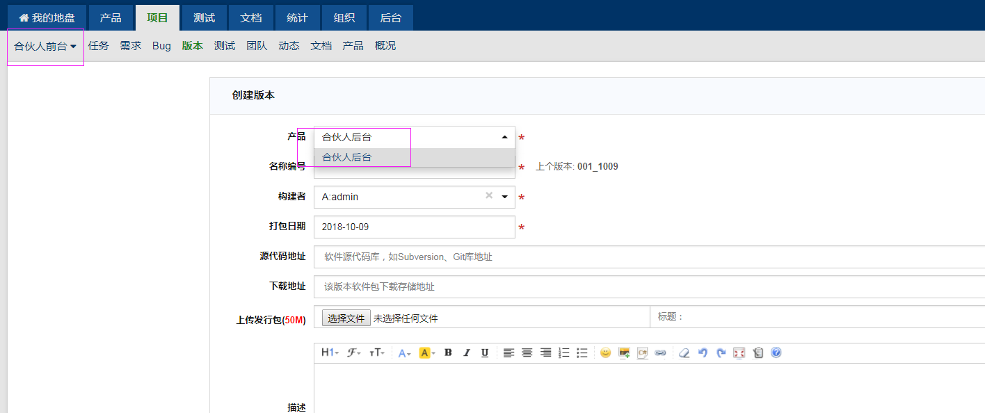Open 测试 in the project submenu
Screen dimensions: 985x413
pyautogui.click(x=225, y=46)
